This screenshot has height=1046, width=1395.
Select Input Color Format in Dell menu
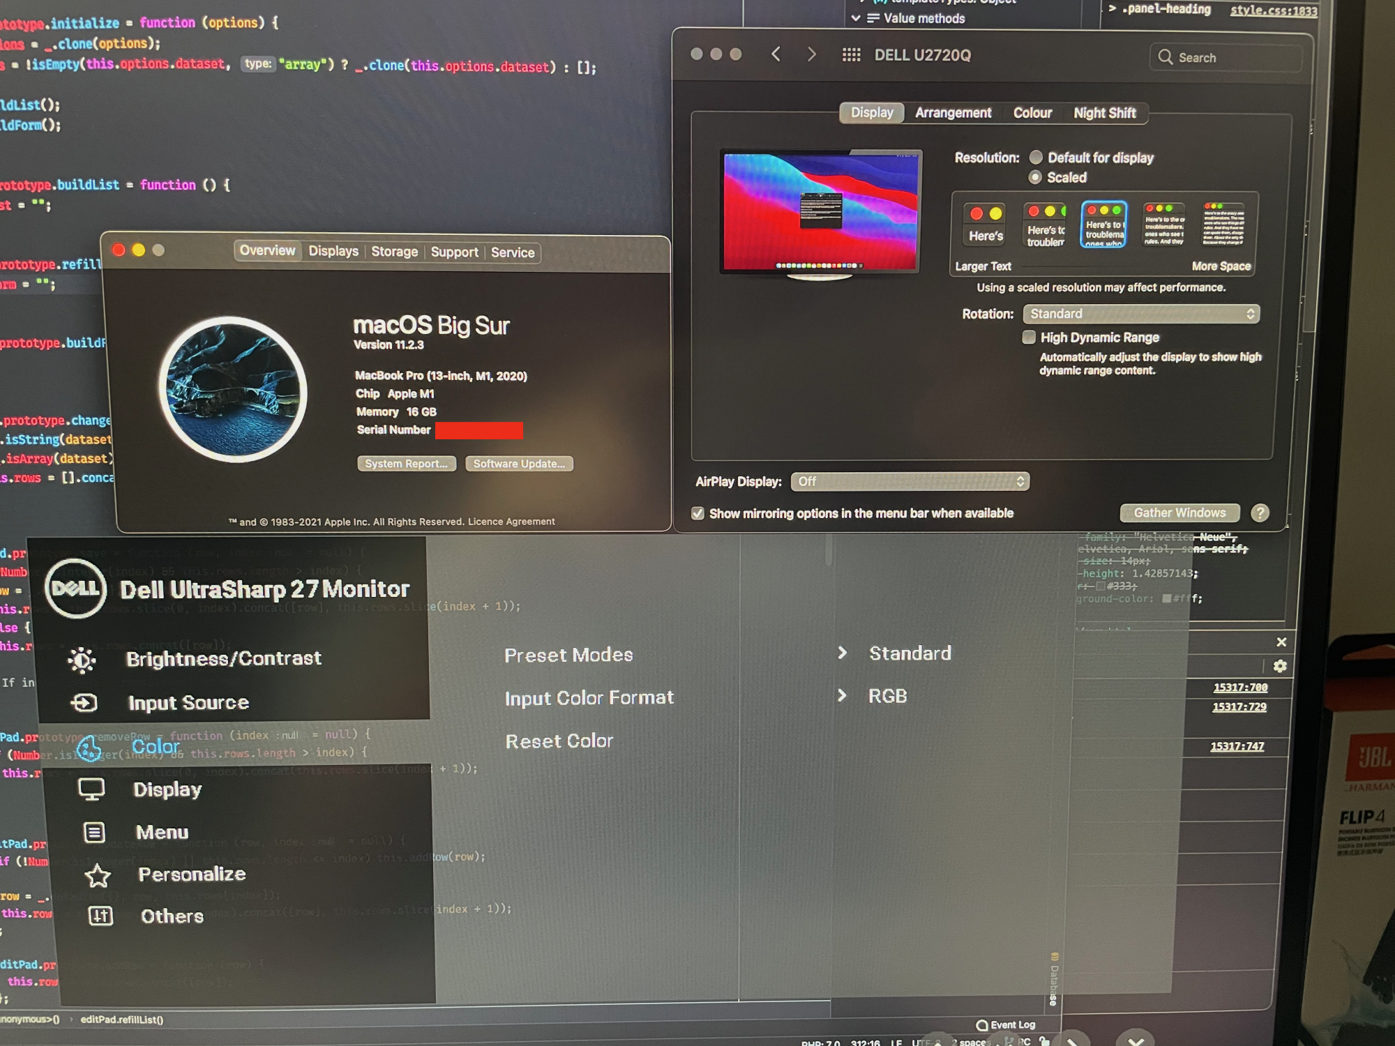point(589,698)
